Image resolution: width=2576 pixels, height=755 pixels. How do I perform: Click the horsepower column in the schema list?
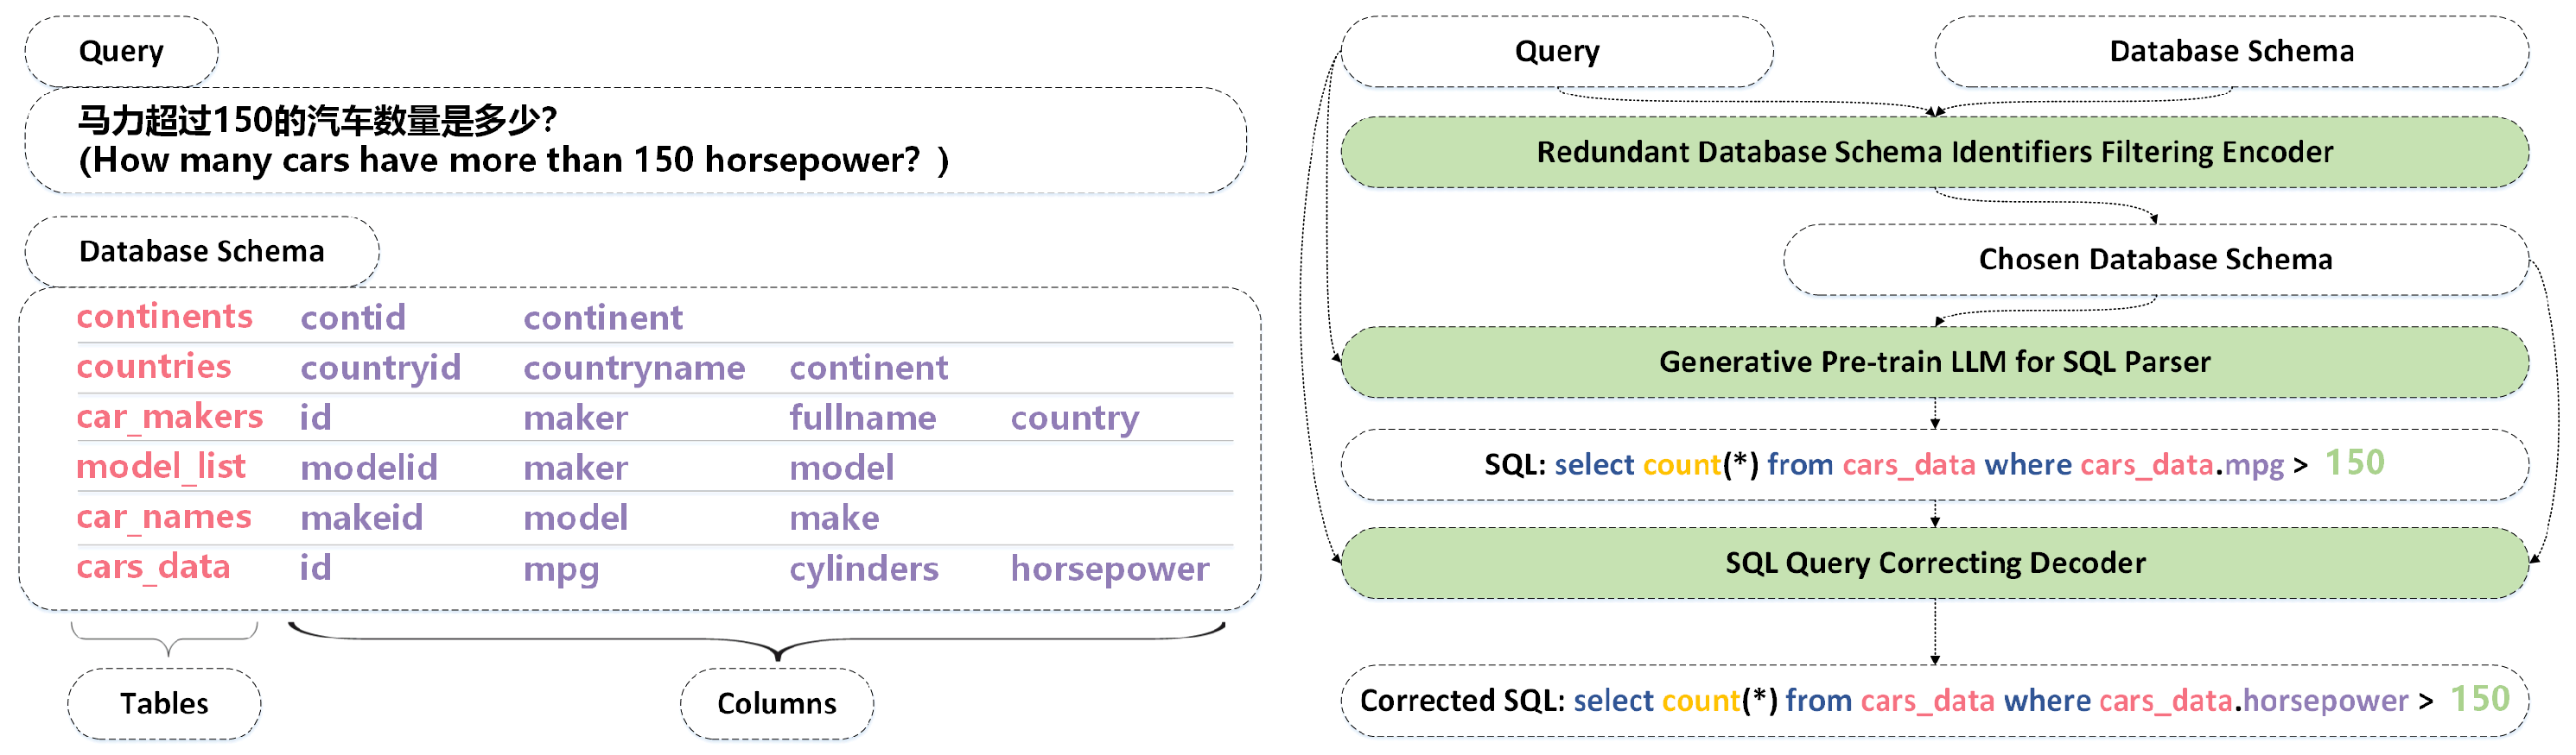point(1109,569)
